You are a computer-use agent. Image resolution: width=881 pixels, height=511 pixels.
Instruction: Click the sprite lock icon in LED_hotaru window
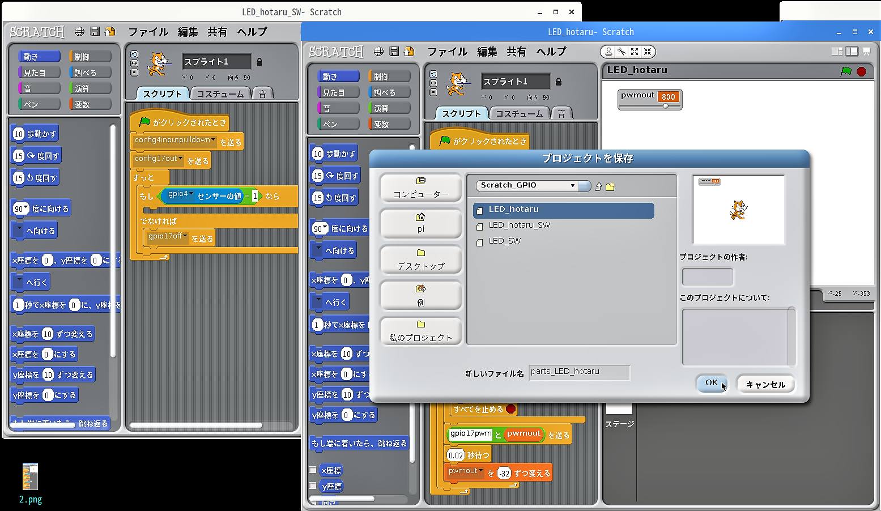coord(559,82)
